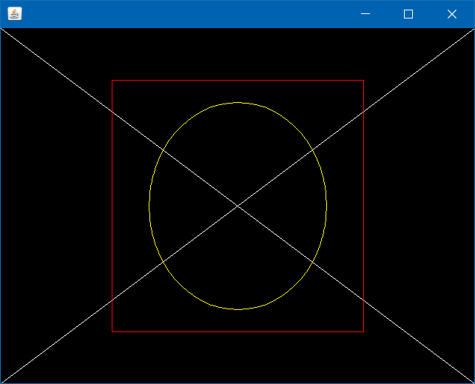The width and height of the screenshot is (475, 384).
Task: Click the canvas top-left corner where diagonal starts
Action: pyautogui.click(x=1, y=29)
